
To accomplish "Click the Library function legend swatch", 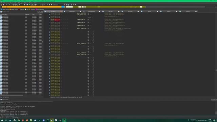I will pyautogui.click(x=2, y=9).
